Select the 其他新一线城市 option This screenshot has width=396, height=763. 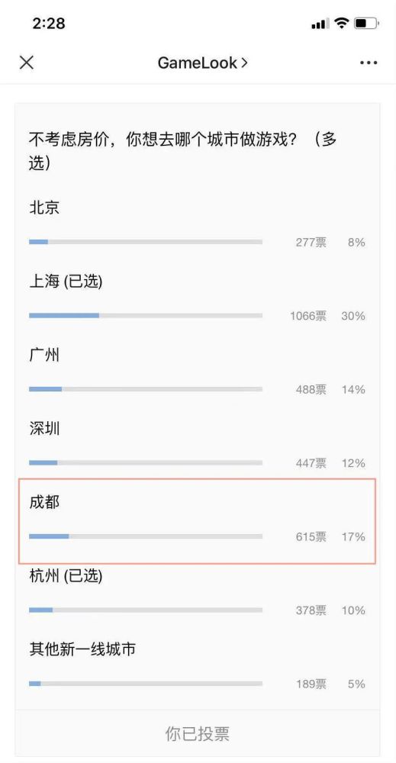pos(197,666)
